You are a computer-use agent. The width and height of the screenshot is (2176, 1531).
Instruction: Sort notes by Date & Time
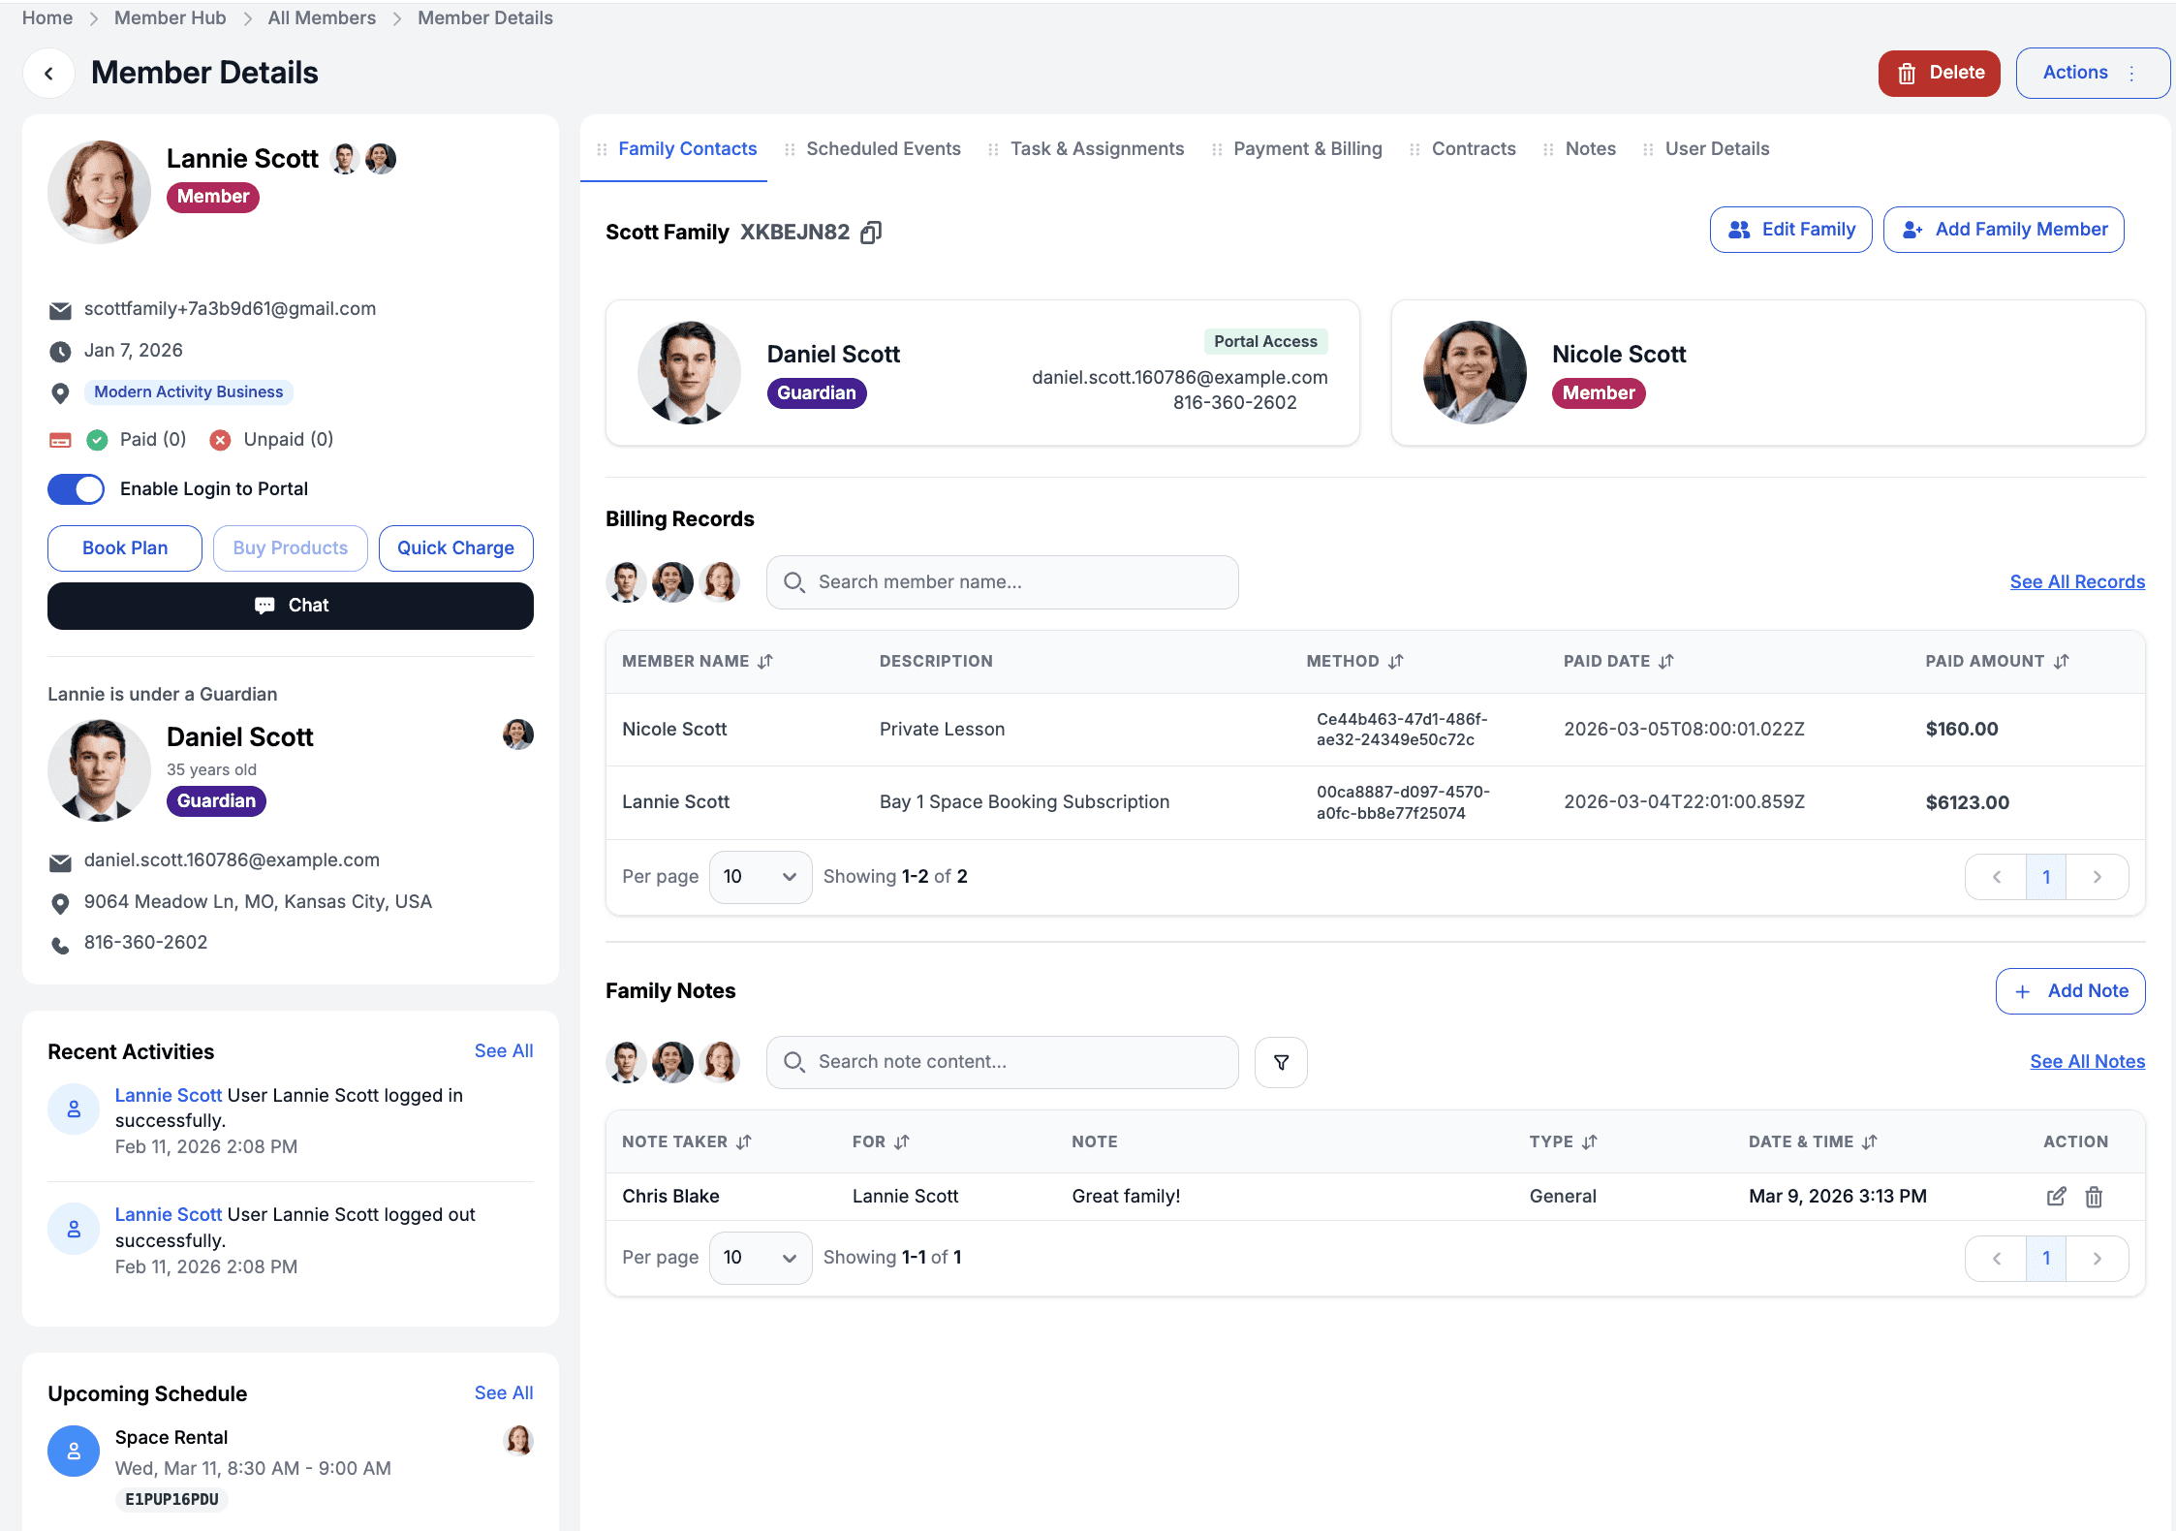point(1869,1142)
